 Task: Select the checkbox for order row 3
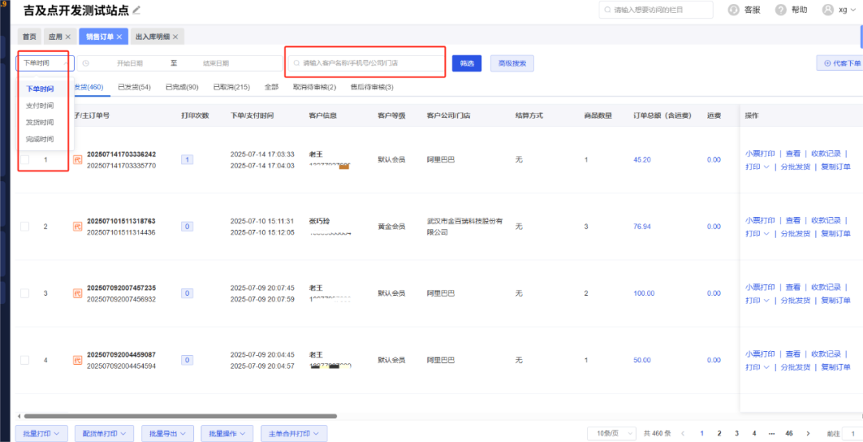click(x=24, y=294)
